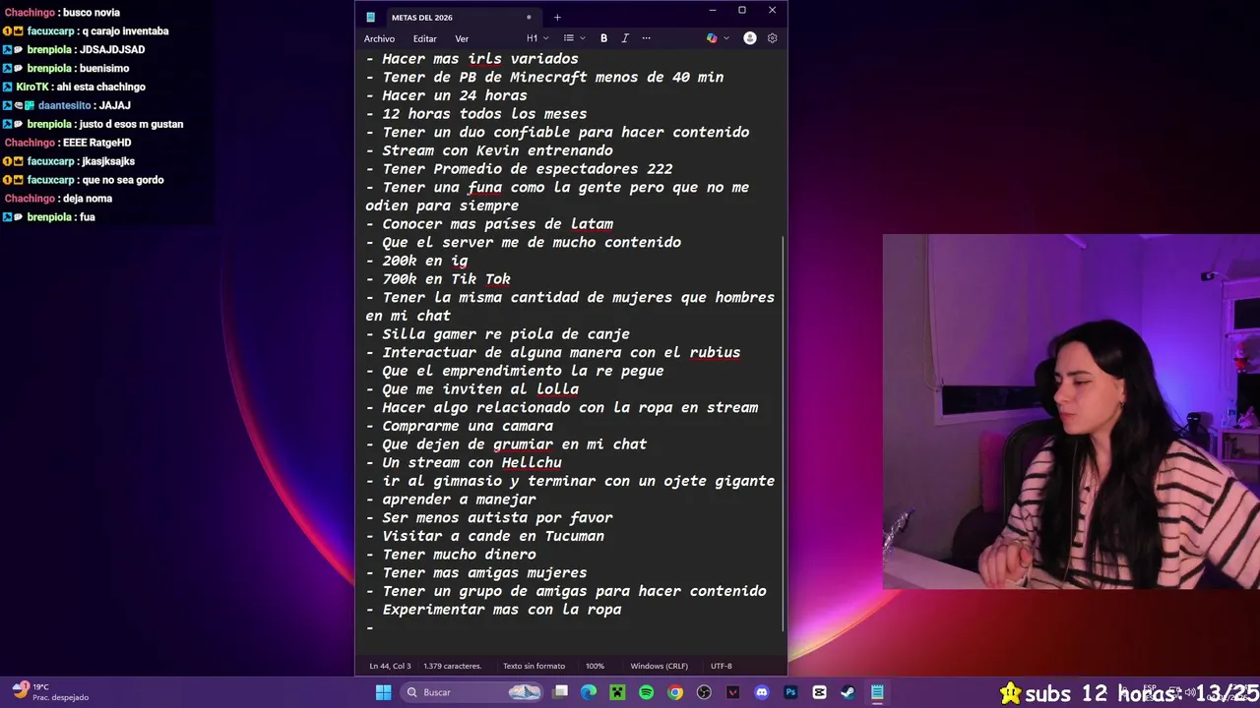This screenshot has width=1260, height=708.
Task: Open Spotify from the taskbar
Action: [646, 692]
